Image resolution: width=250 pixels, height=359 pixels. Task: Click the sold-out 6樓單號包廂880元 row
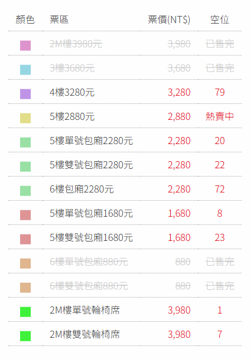(125, 262)
